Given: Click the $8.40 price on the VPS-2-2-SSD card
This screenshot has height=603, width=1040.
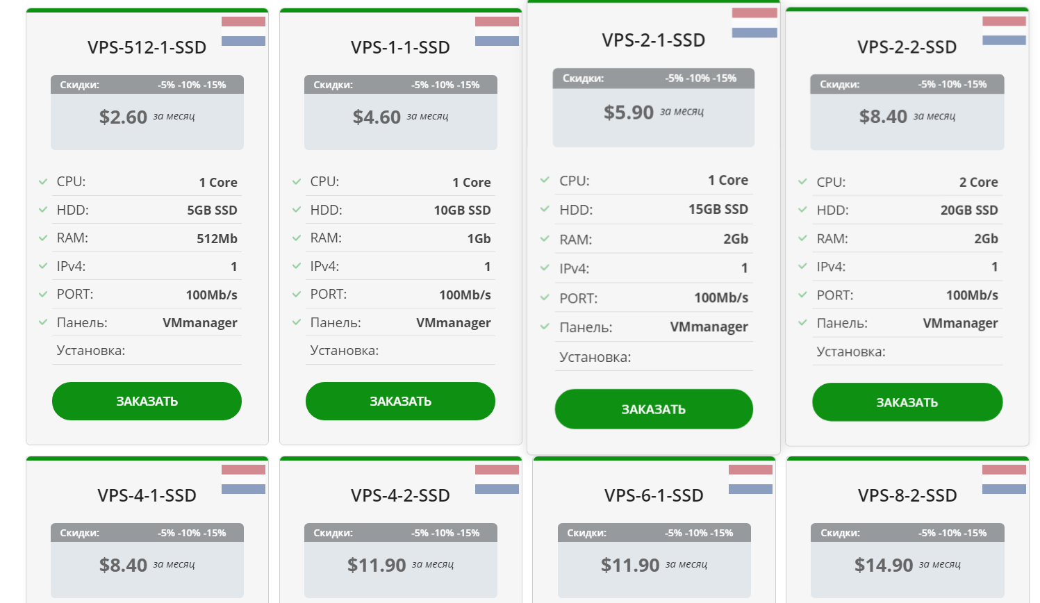Looking at the screenshot, I should coord(883,117).
